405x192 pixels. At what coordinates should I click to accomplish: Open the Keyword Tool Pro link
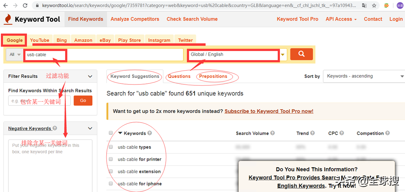[297, 19]
